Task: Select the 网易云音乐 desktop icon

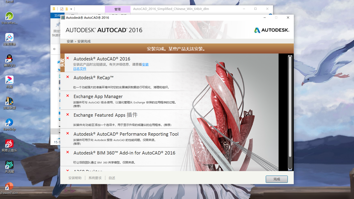Action: [9, 146]
